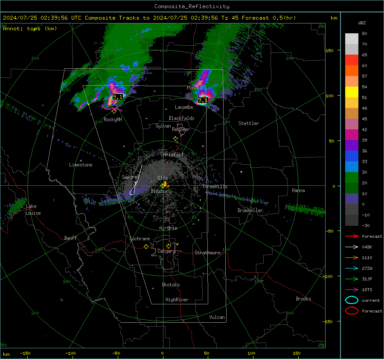Click the Strathmore town label

207,253
